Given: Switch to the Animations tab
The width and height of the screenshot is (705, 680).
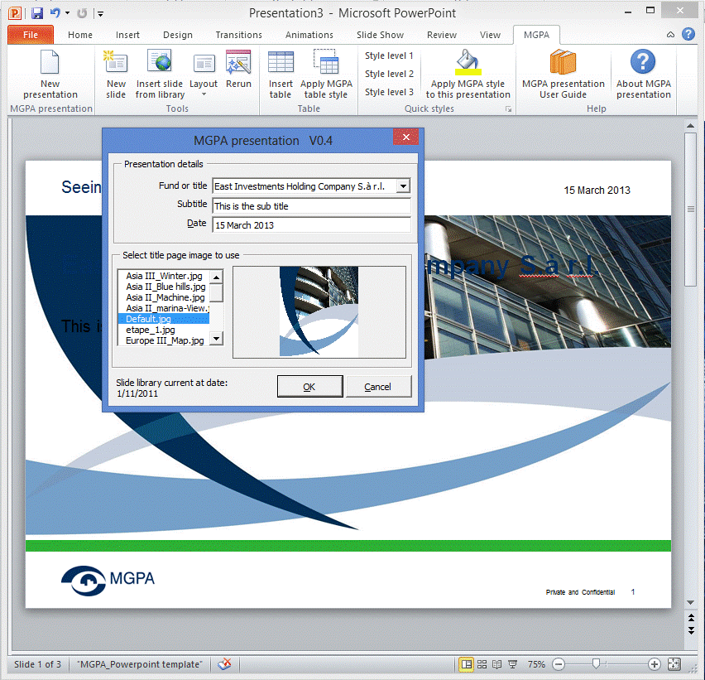Looking at the screenshot, I should point(309,35).
